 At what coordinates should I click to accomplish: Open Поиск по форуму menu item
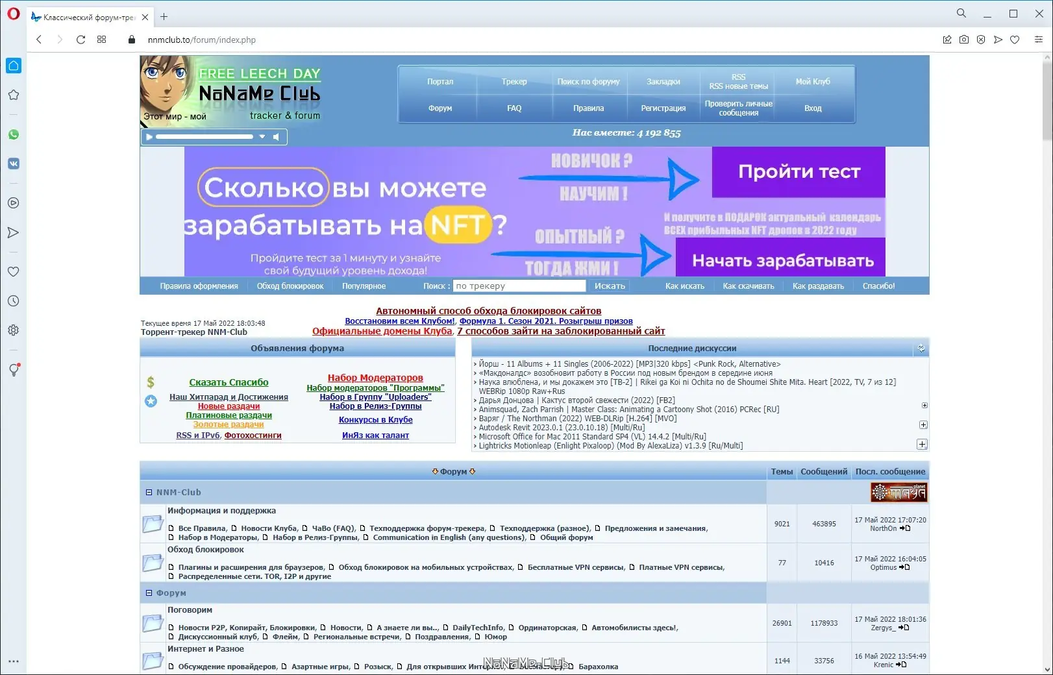click(588, 82)
